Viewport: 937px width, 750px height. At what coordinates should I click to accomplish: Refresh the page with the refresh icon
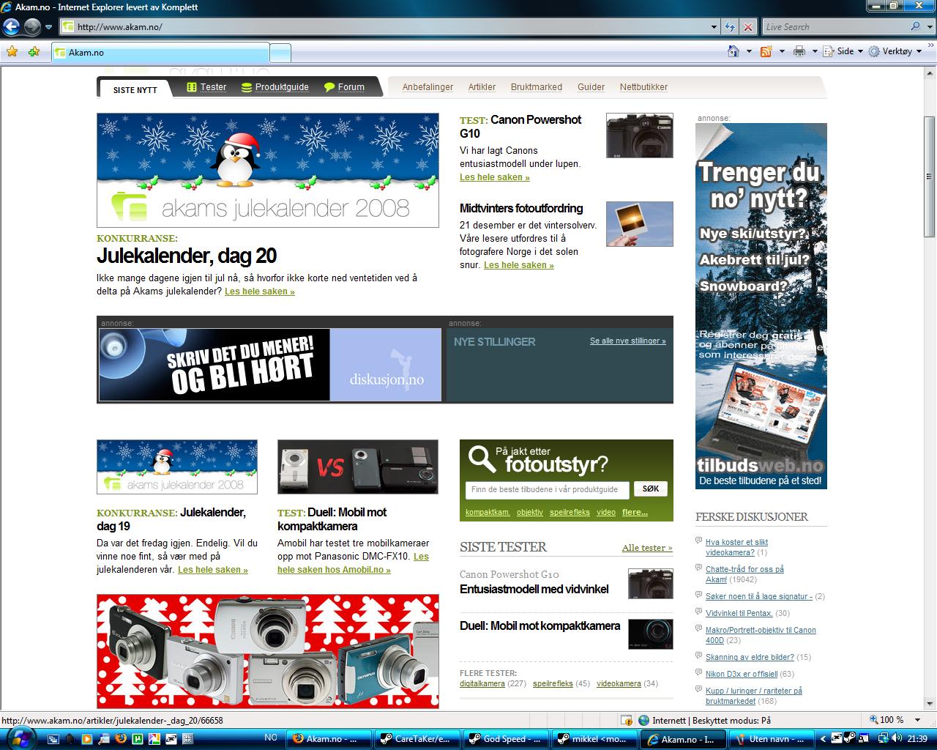(730, 27)
